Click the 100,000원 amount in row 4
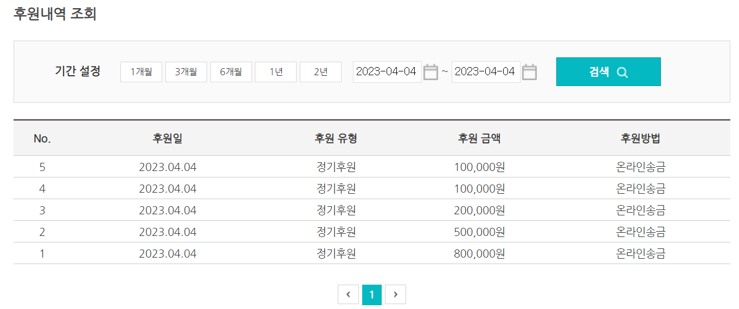Viewport: 739px width, 309px height. coord(480,188)
